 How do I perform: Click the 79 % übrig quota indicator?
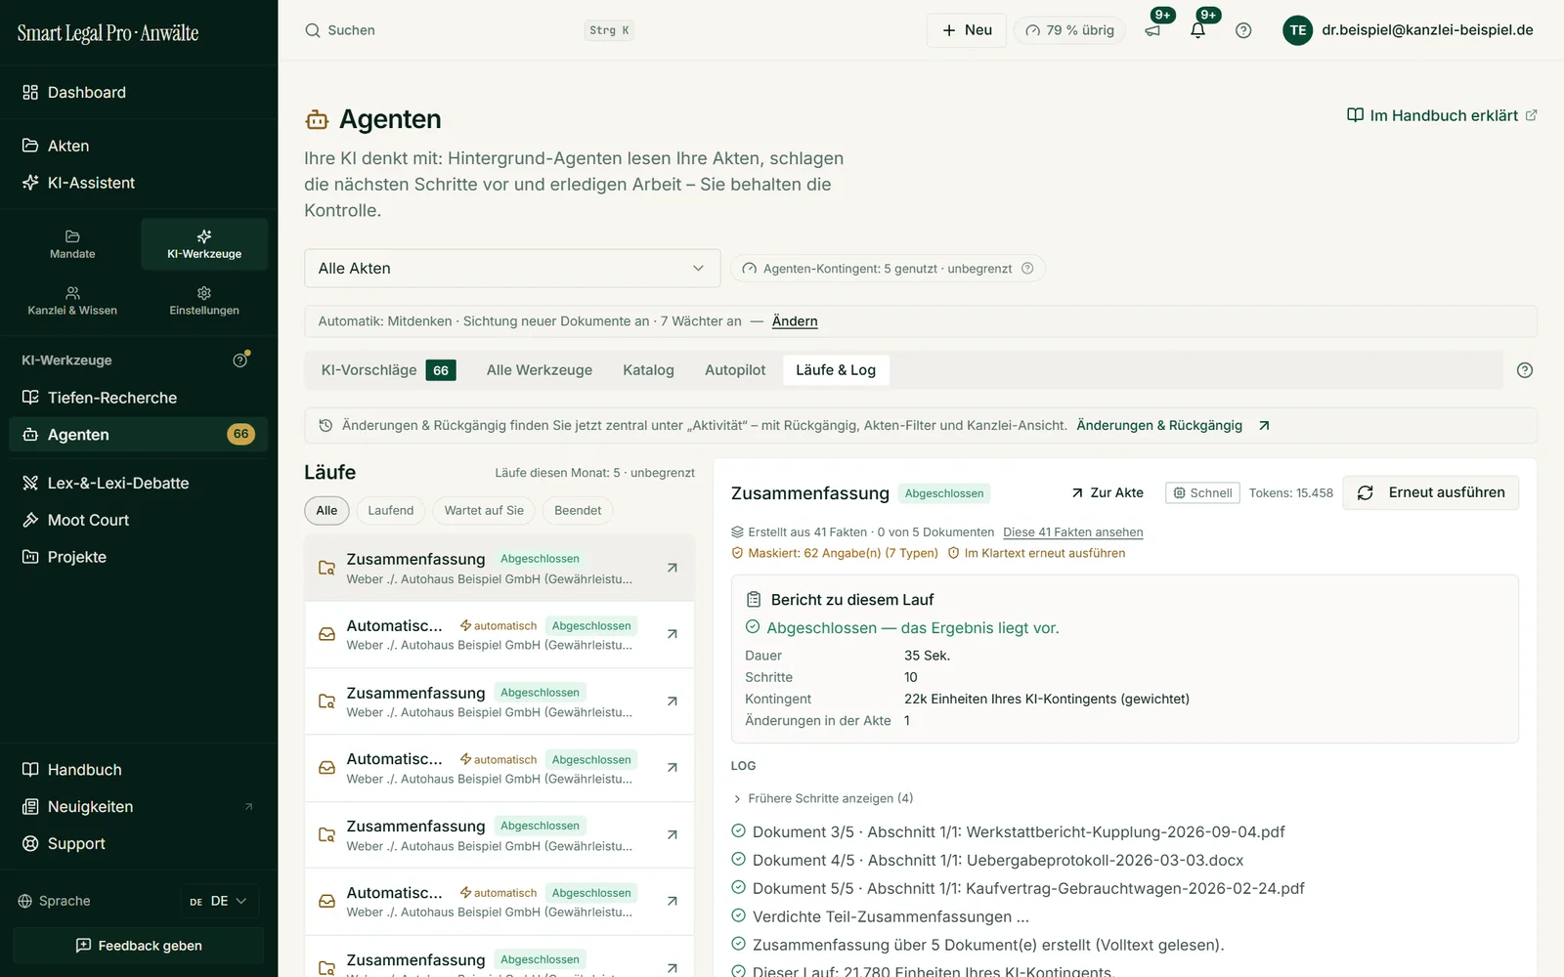click(x=1070, y=30)
